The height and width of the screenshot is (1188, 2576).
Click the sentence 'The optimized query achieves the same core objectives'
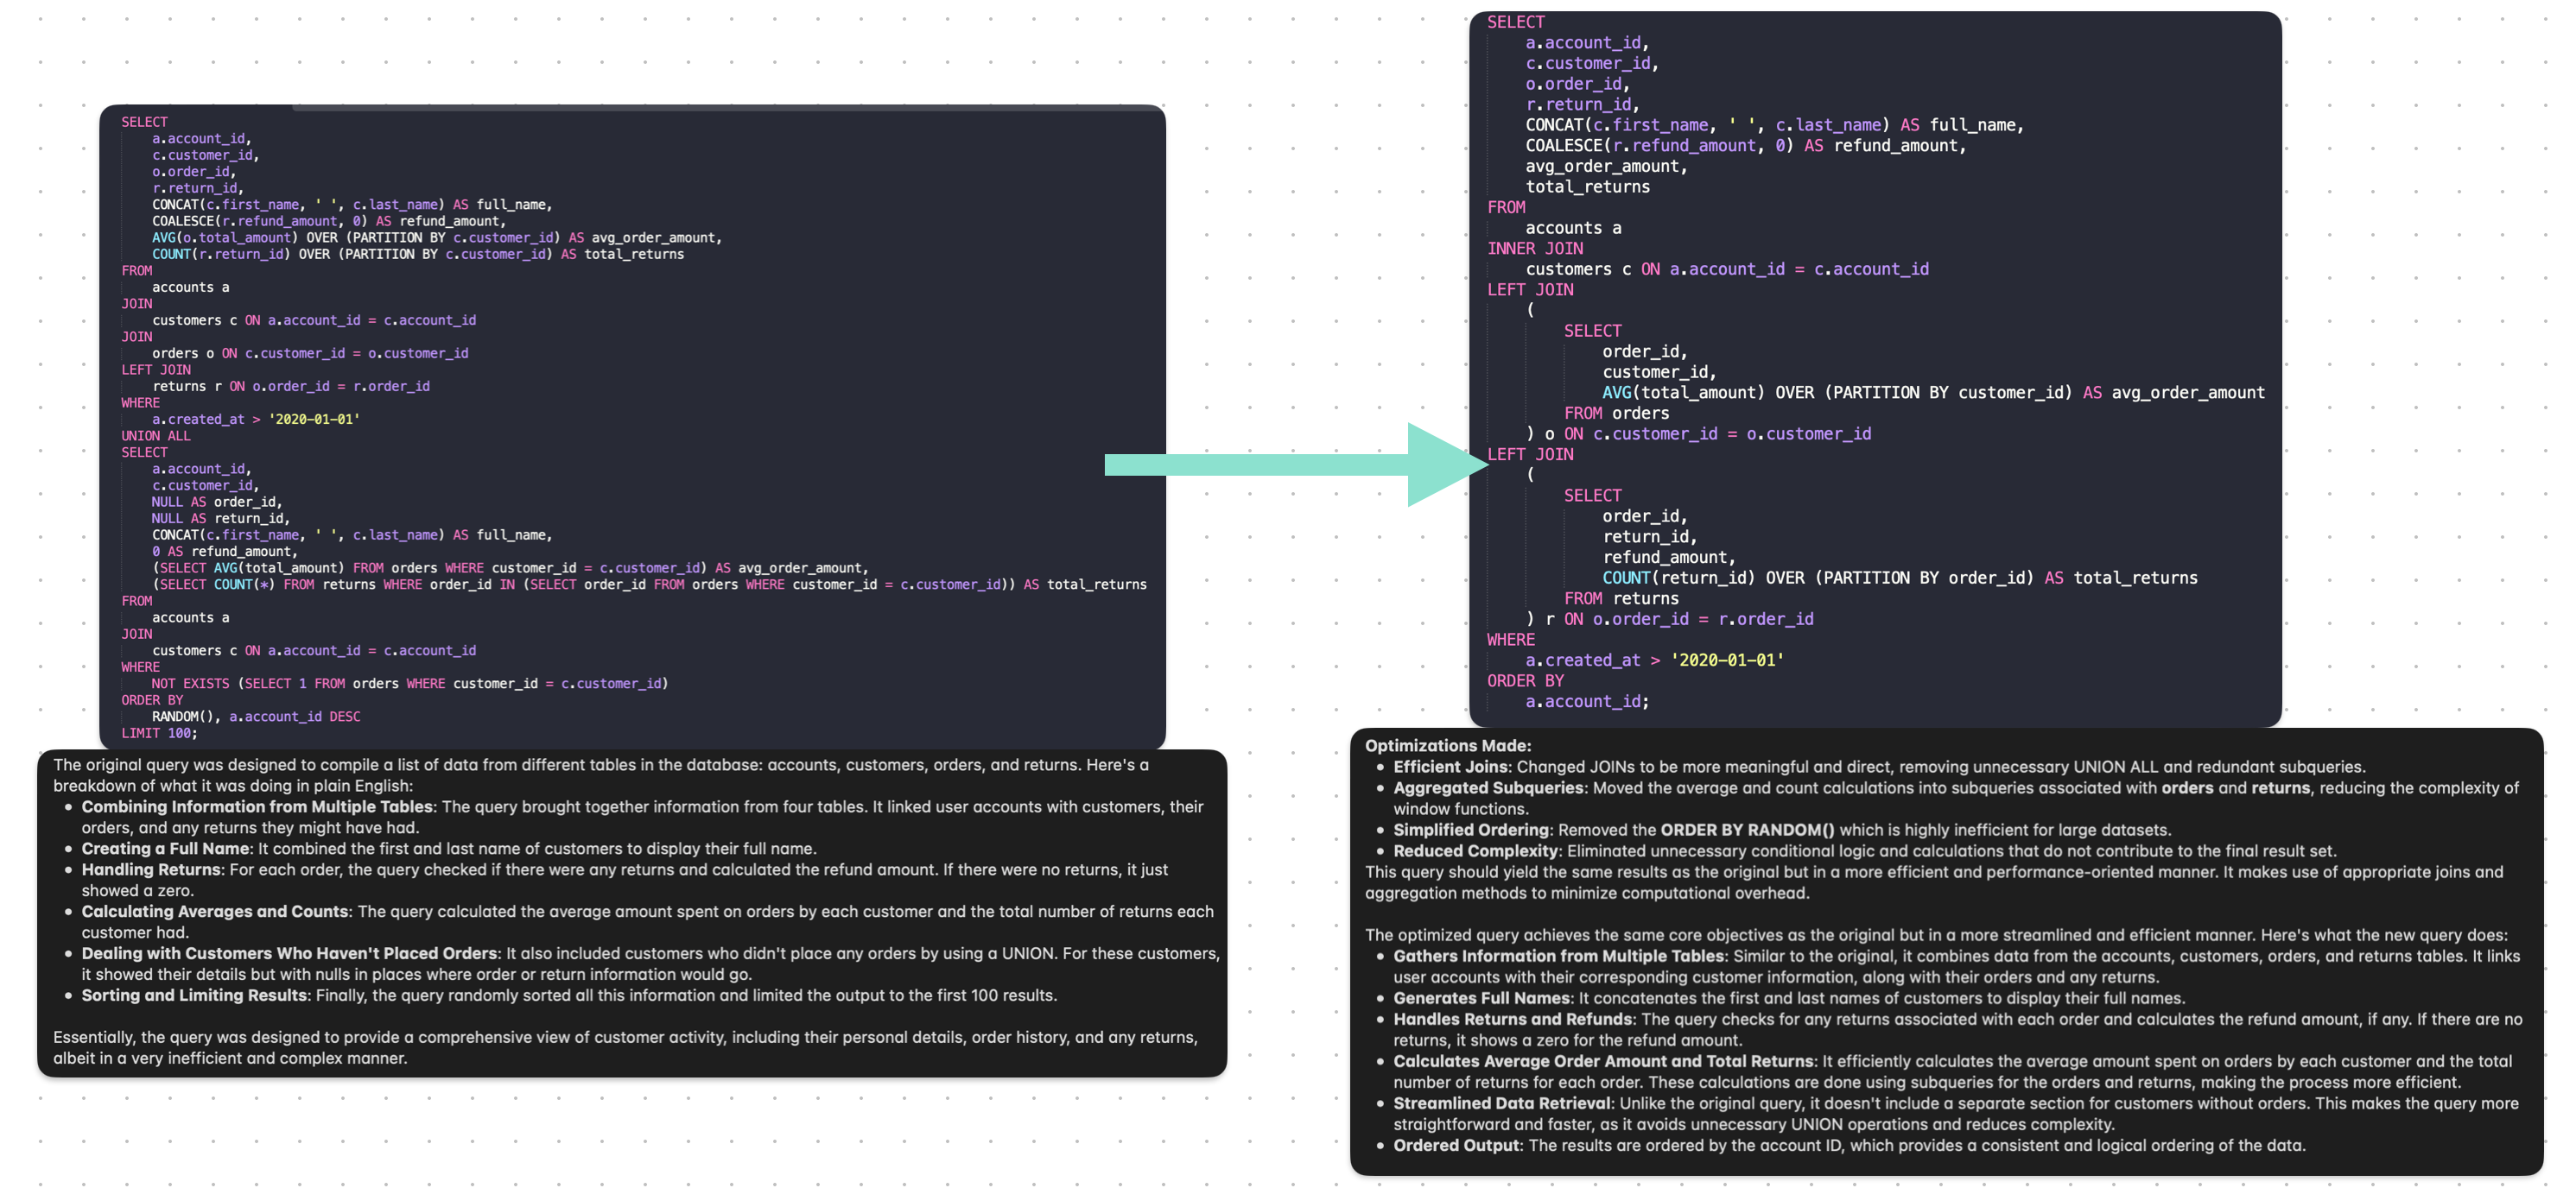coord(1936,935)
